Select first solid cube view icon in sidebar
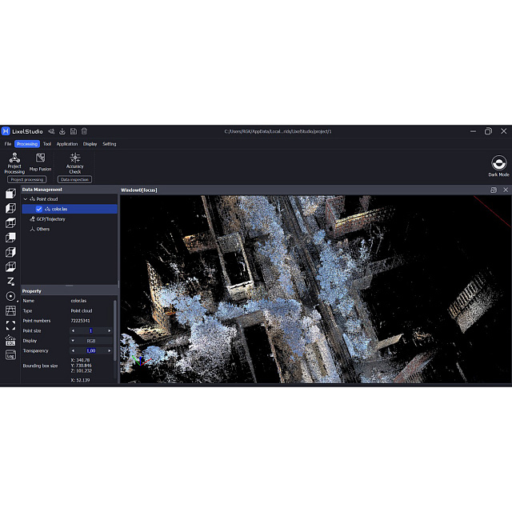This screenshot has width=512, height=512. tap(10, 194)
